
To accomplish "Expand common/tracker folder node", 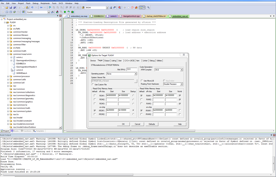I will pos(8,32).
